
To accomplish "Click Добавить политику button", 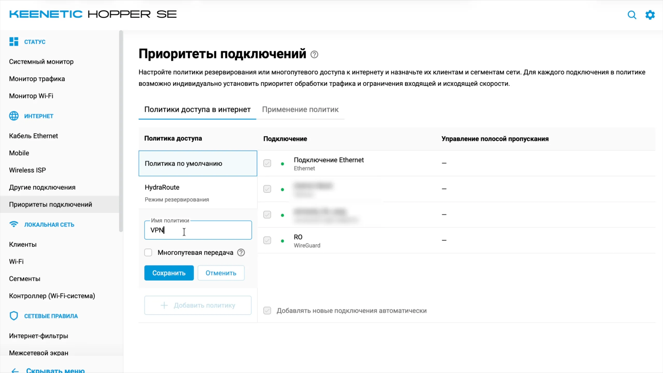I will tap(198, 305).
